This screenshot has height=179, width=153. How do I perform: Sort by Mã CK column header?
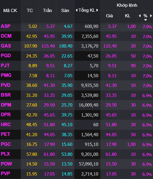(10, 11)
